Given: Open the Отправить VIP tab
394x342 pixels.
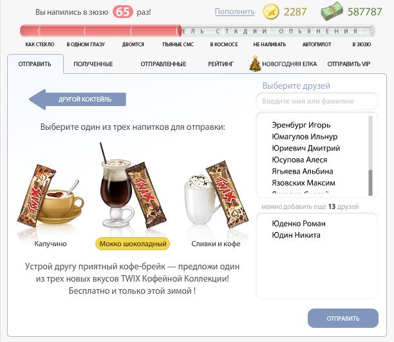Looking at the screenshot, I should [349, 64].
